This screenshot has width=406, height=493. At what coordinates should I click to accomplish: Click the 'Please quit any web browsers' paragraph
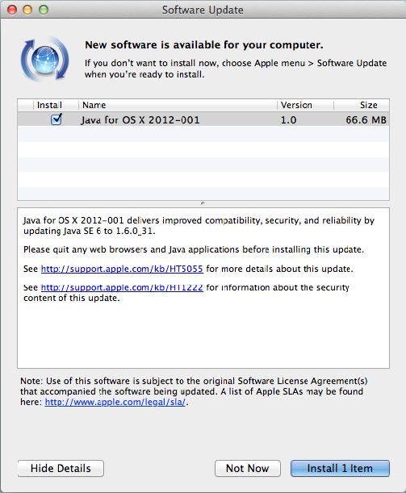pyautogui.click(x=194, y=249)
